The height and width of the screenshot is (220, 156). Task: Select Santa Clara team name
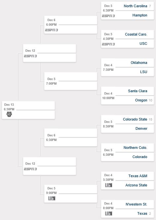(x=137, y=91)
